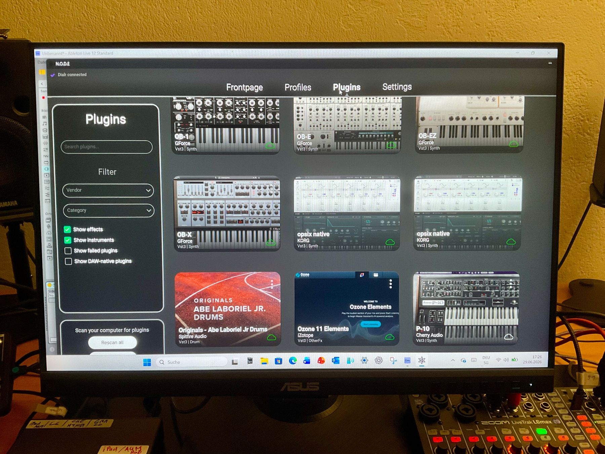Enable the Show failed plugins checkbox
Screen dimensions: 605x454
[x=68, y=251]
